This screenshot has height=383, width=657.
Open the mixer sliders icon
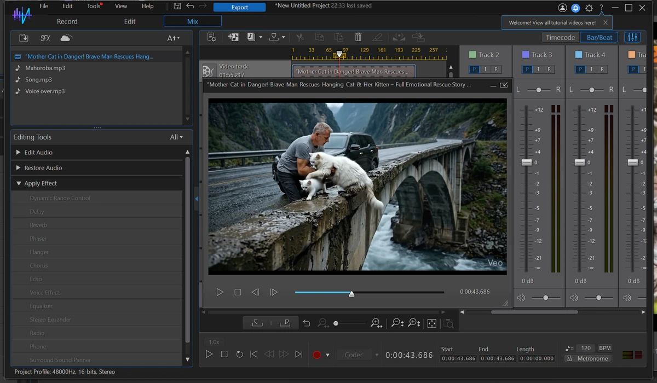pyautogui.click(x=632, y=37)
